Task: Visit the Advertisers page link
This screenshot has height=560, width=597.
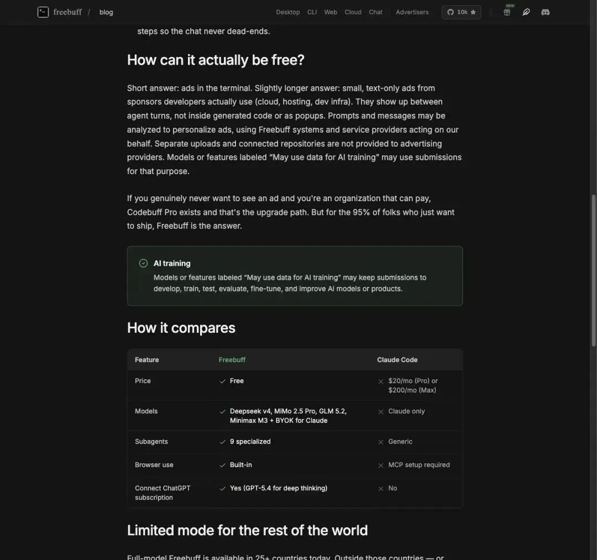Action: pyautogui.click(x=412, y=12)
